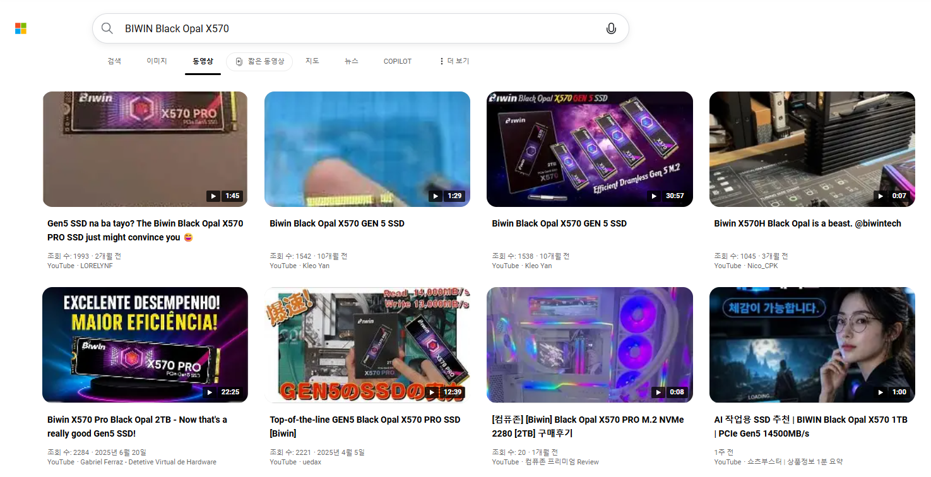The width and height of the screenshot is (931, 477).
Task: Open the 뉴스 tab
Action: pyautogui.click(x=352, y=61)
